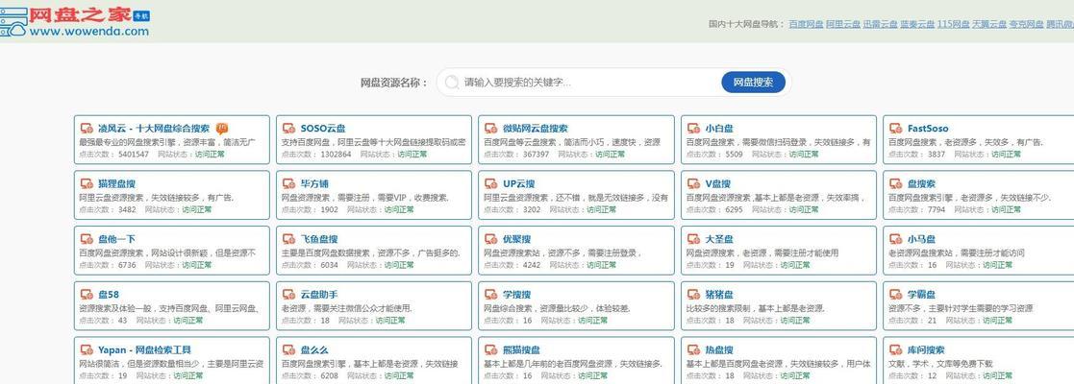Click the text 网盘资源名称：label

pyautogui.click(x=394, y=83)
